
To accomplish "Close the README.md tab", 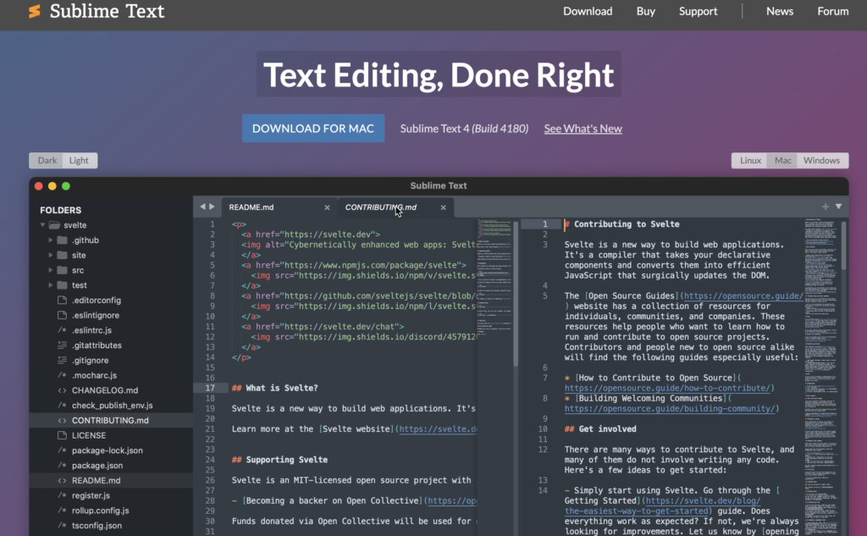I will point(328,207).
